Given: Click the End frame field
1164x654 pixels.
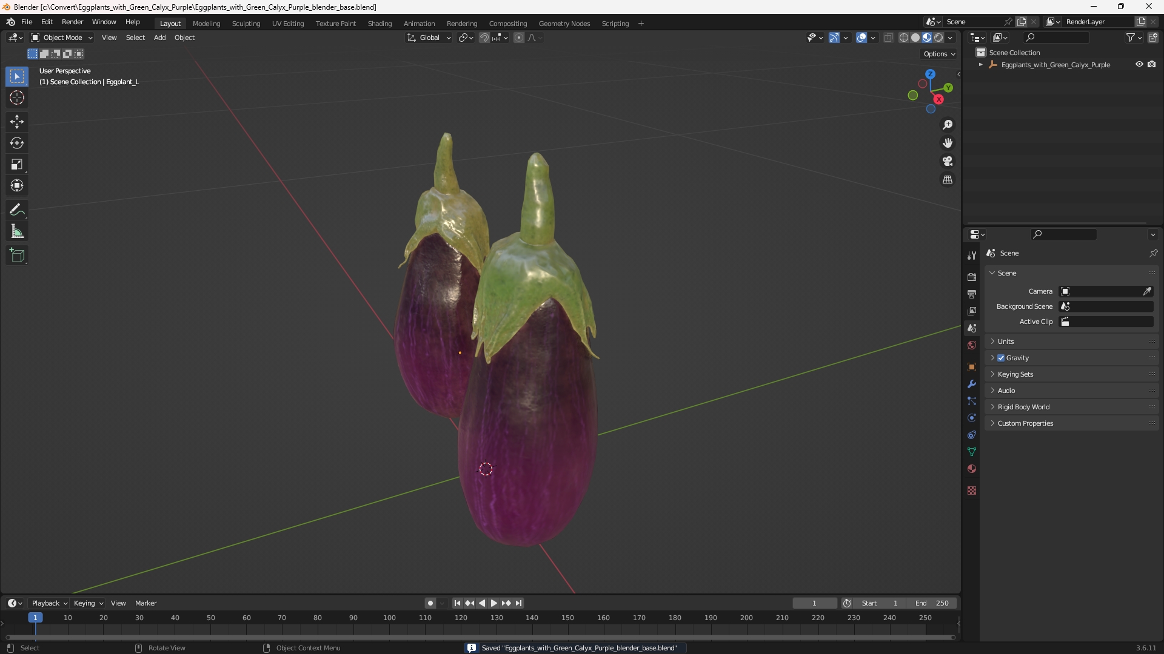Looking at the screenshot, I should tap(932, 603).
